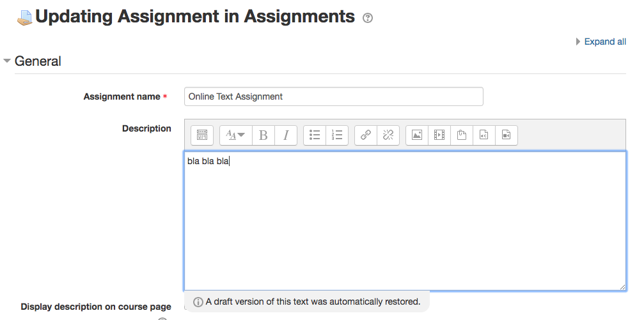637x320 pixels.
Task: Click the record video file icon
Action: pos(506,135)
